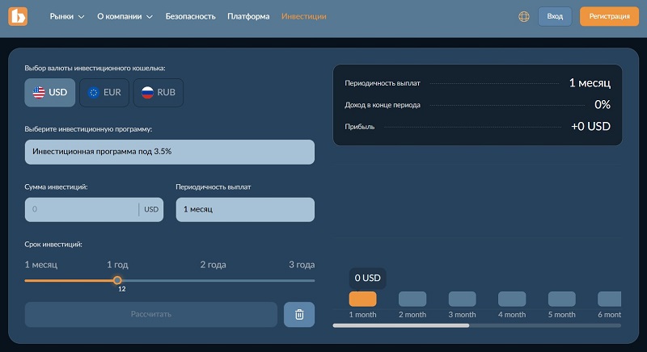Click the Вход login button
Image resolution: width=647 pixels, height=352 pixels.
click(x=555, y=16)
